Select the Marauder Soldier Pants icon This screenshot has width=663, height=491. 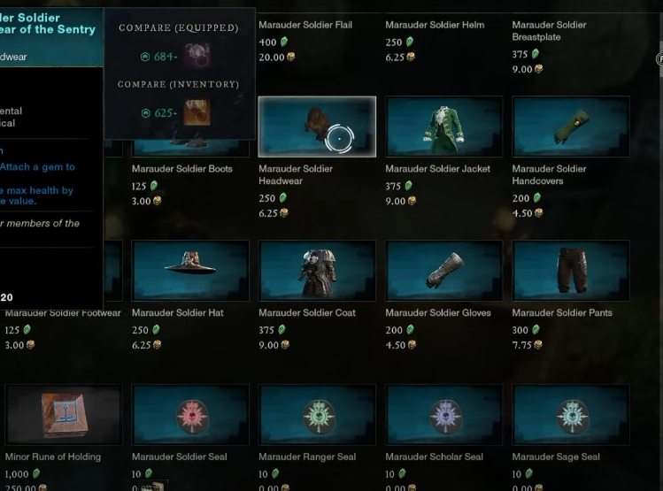[x=571, y=271]
